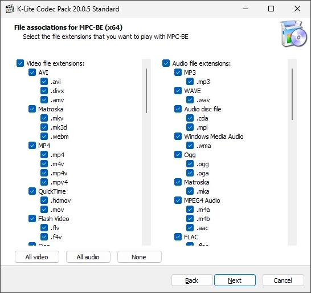Toggle the Windows Media Audio checkbox

pyautogui.click(x=178, y=137)
